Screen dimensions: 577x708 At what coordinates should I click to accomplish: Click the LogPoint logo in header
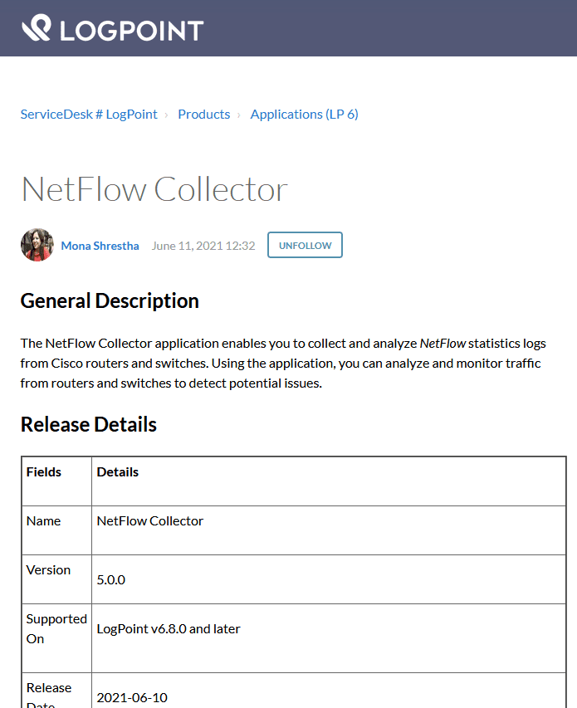112,29
